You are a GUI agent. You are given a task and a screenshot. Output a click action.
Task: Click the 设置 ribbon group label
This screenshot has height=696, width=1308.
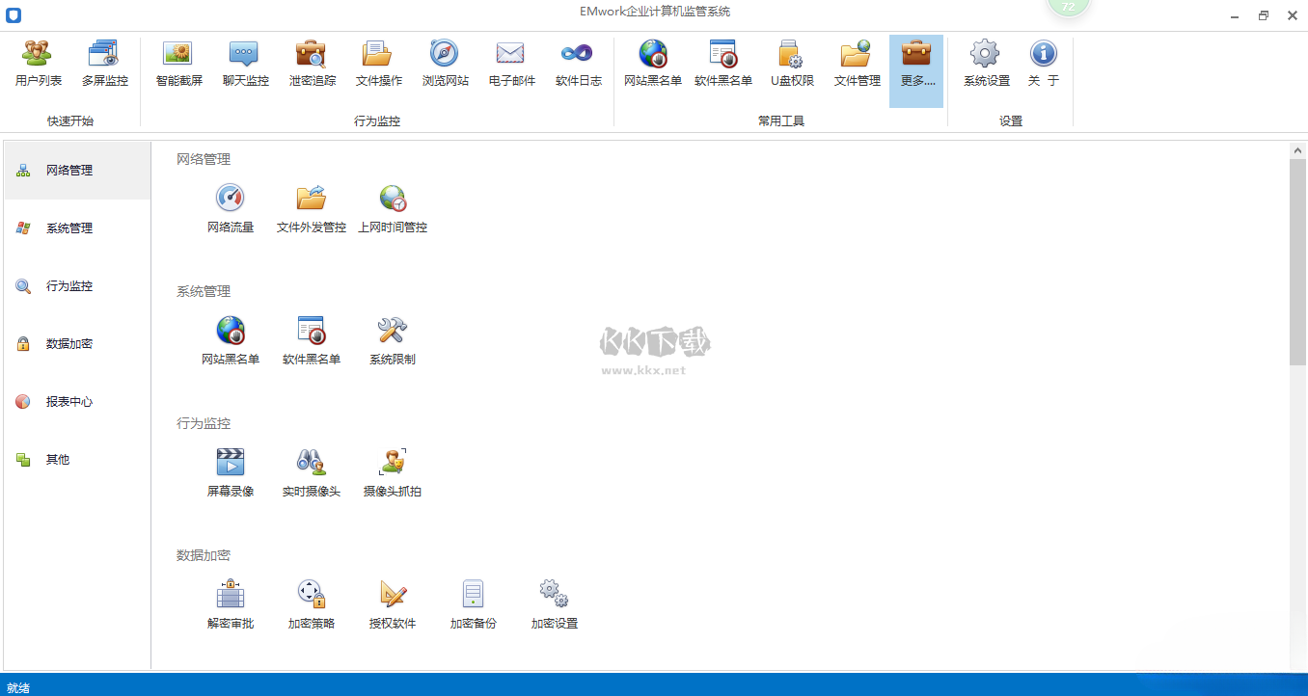tap(1011, 121)
